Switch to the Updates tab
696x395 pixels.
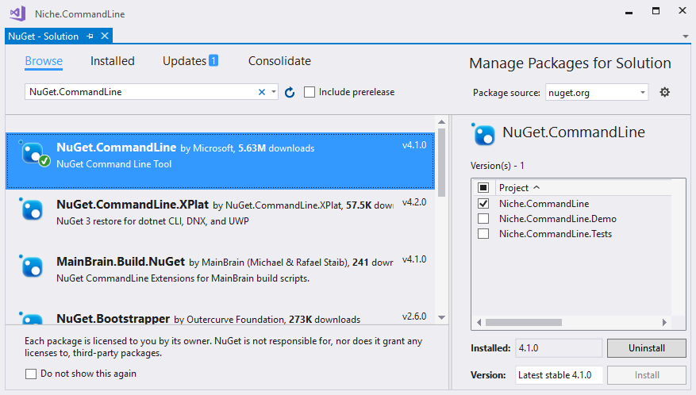coord(190,61)
